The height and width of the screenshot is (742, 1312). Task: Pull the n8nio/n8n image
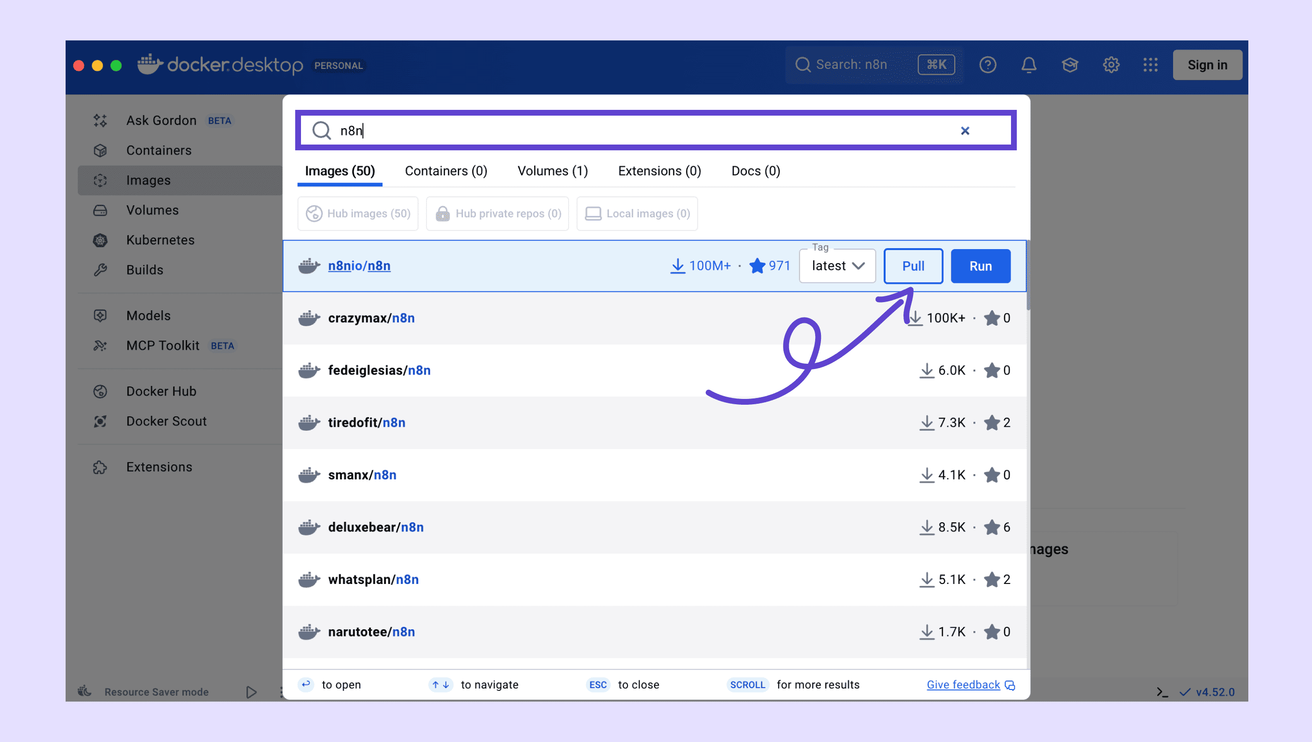(x=913, y=266)
